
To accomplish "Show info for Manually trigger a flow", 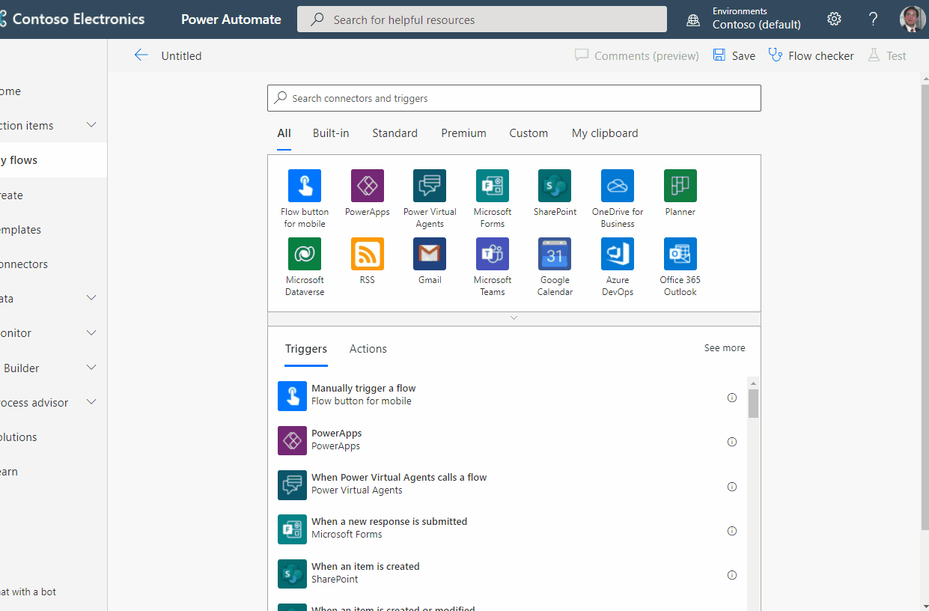I will pos(732,398).
